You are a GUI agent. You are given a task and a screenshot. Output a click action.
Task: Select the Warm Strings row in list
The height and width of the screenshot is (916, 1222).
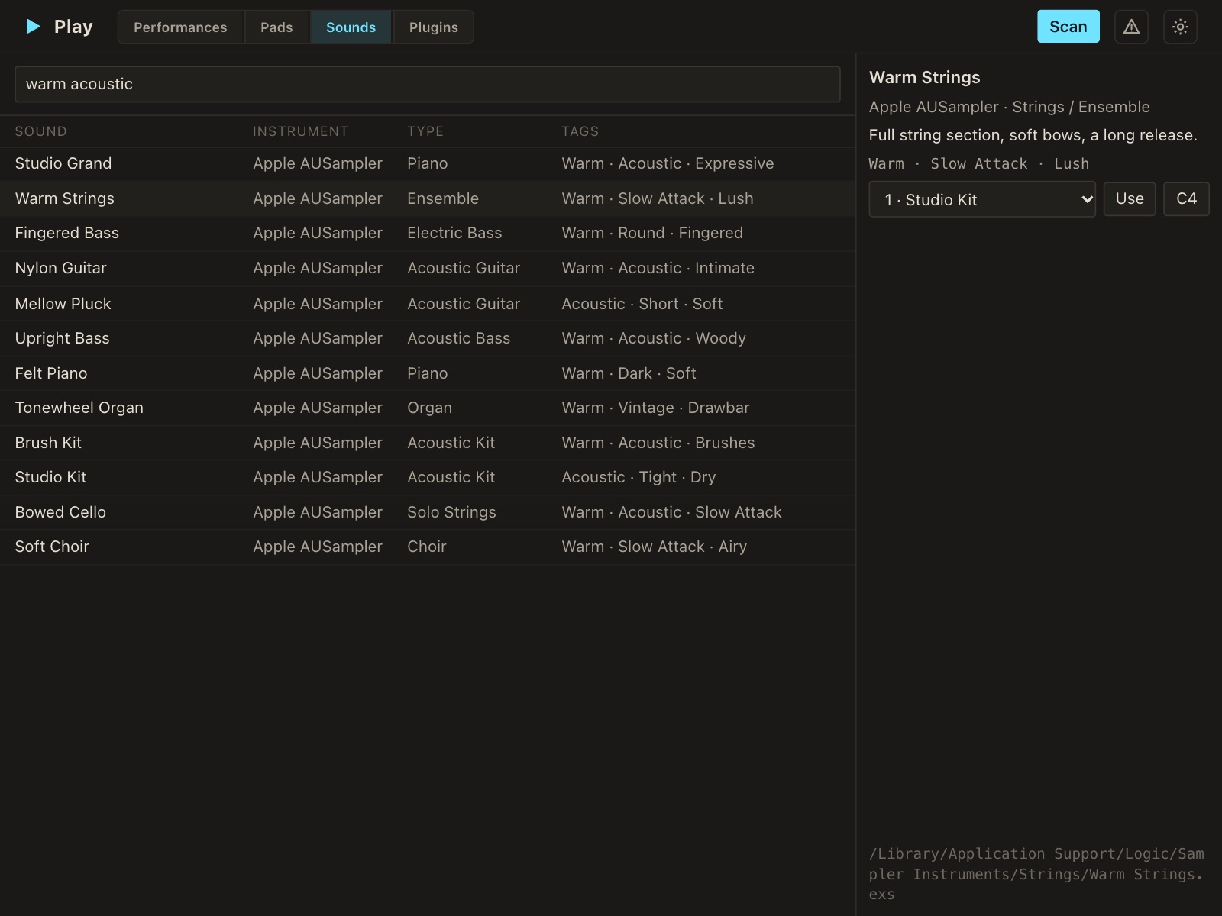click(x=428, y=198)
